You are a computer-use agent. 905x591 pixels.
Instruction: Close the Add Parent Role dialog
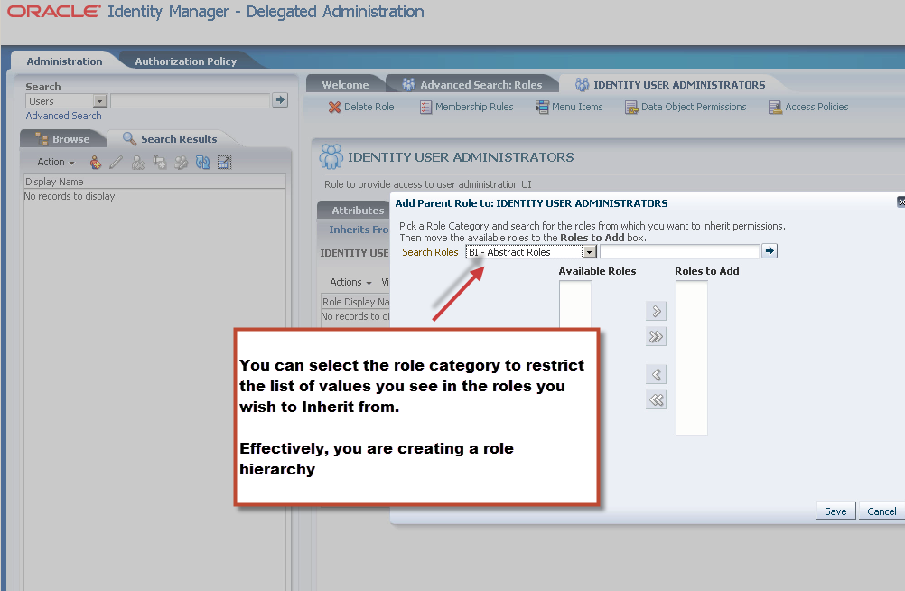pos(901,202)
